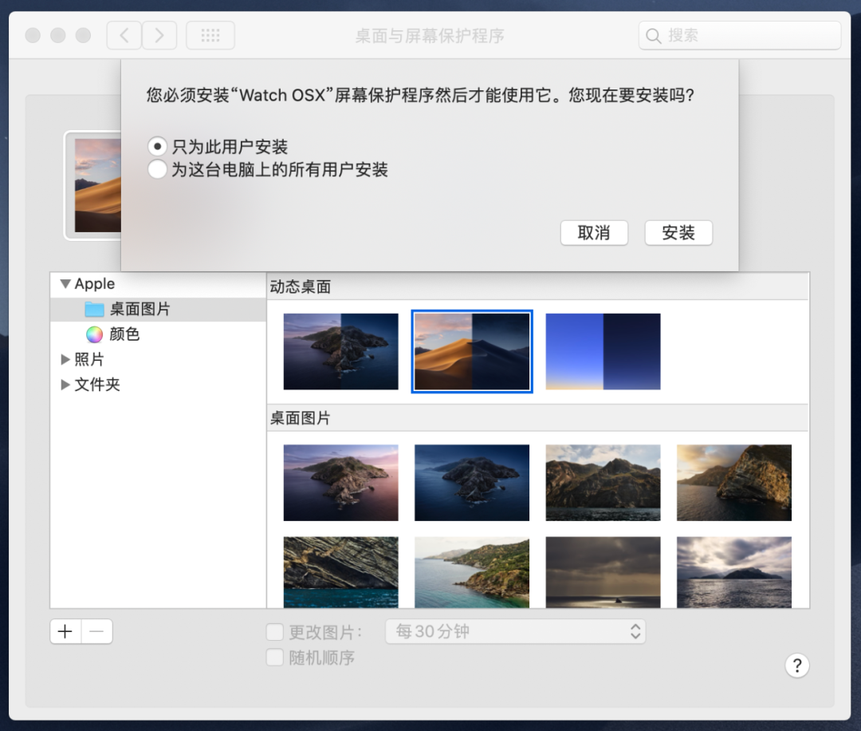Image resolution: width=861 pixels, height=731 pixels.
Task: Click the search field in the toolbar
Action: coord(739,35)
